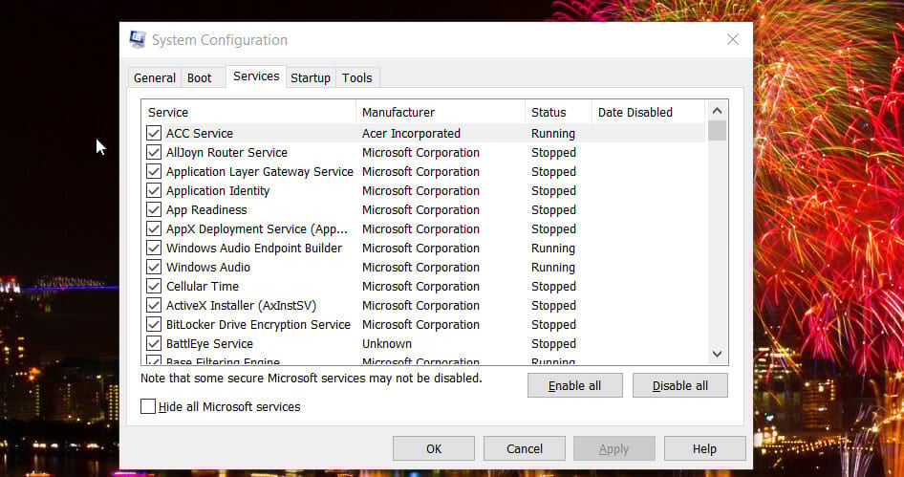Sort by the Manufacturer column header
Viewport: 904px width, 477px height.
pyautogui.click(x=441, y=112)
